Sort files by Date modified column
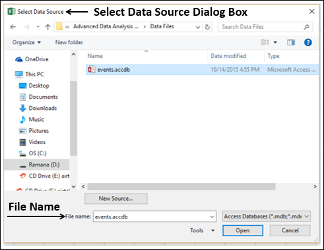Image resolution: width=324 pixels, height=250 pixels. pos(228,56)
